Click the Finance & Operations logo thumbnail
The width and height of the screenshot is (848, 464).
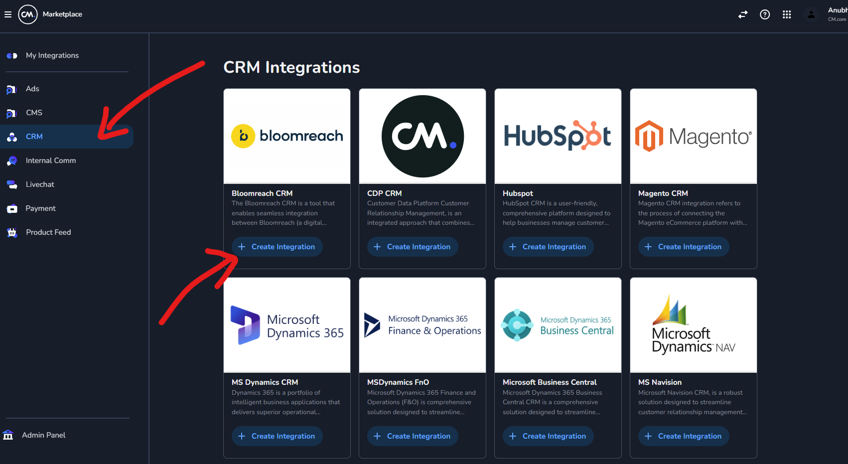click(x=423, y=325)
